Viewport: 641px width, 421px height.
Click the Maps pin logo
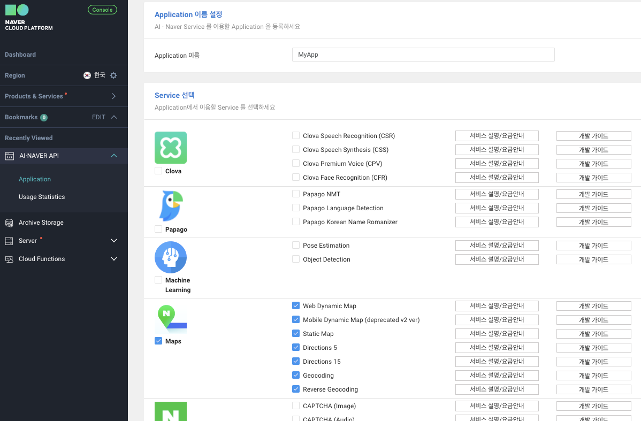pyautogui.click(x=171, y=319)
